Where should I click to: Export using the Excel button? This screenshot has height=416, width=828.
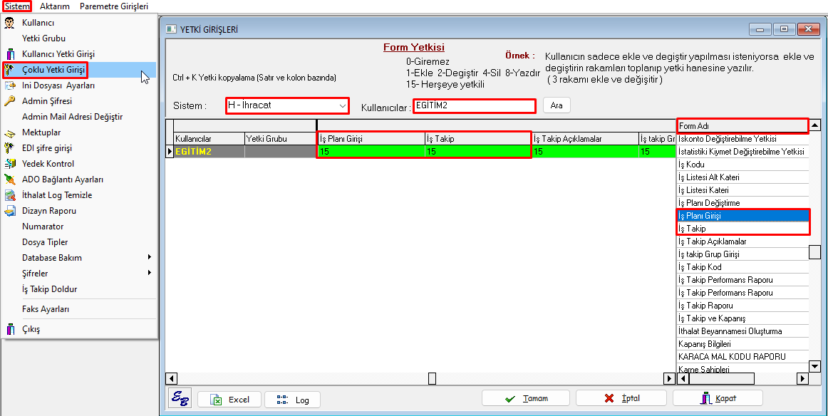229,400
